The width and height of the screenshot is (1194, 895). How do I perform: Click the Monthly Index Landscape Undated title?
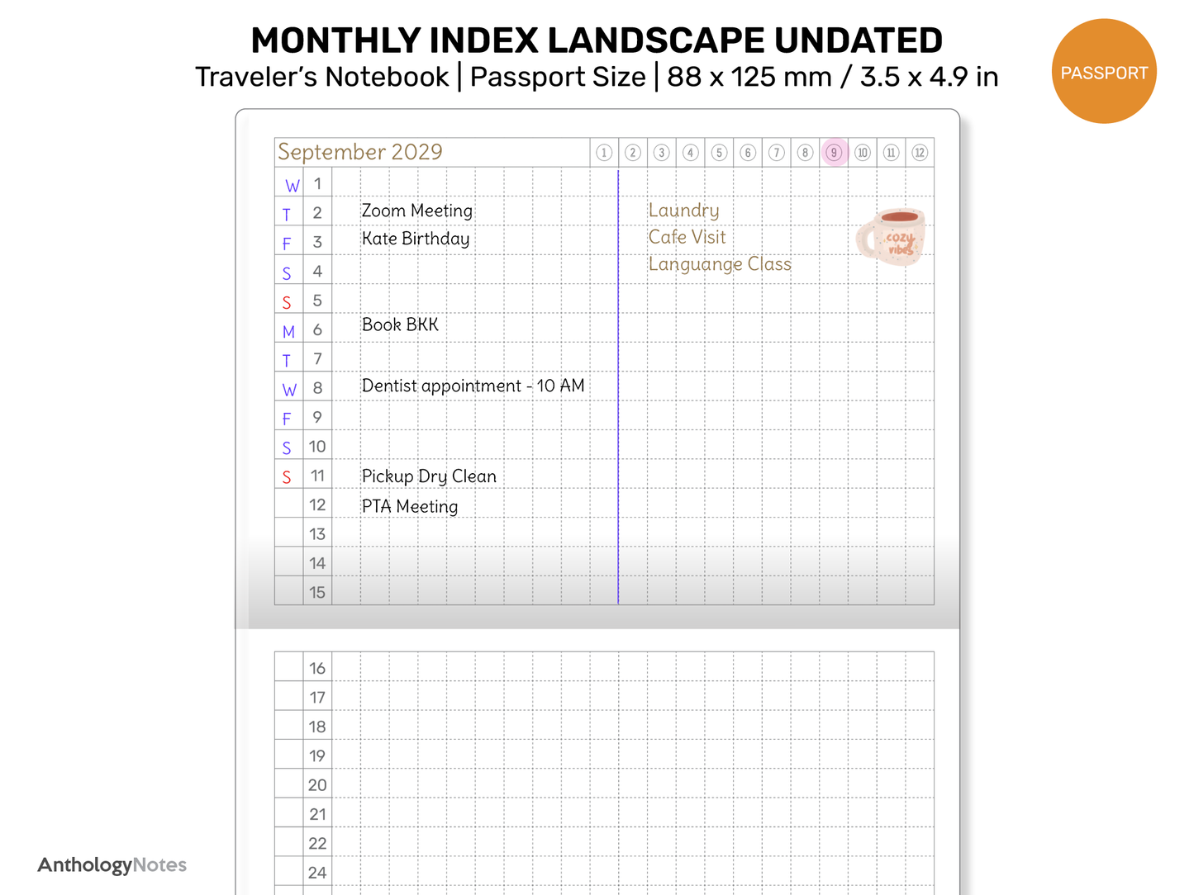[597, 40]
